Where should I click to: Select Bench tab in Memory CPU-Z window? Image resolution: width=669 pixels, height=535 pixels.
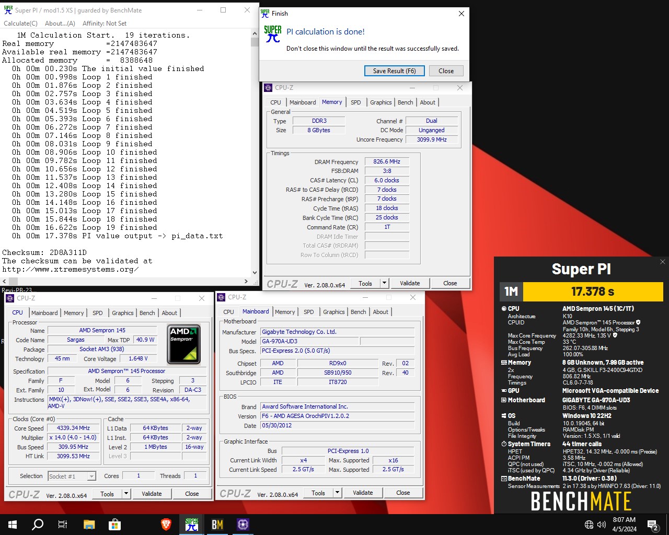click(x=406, y=102)
